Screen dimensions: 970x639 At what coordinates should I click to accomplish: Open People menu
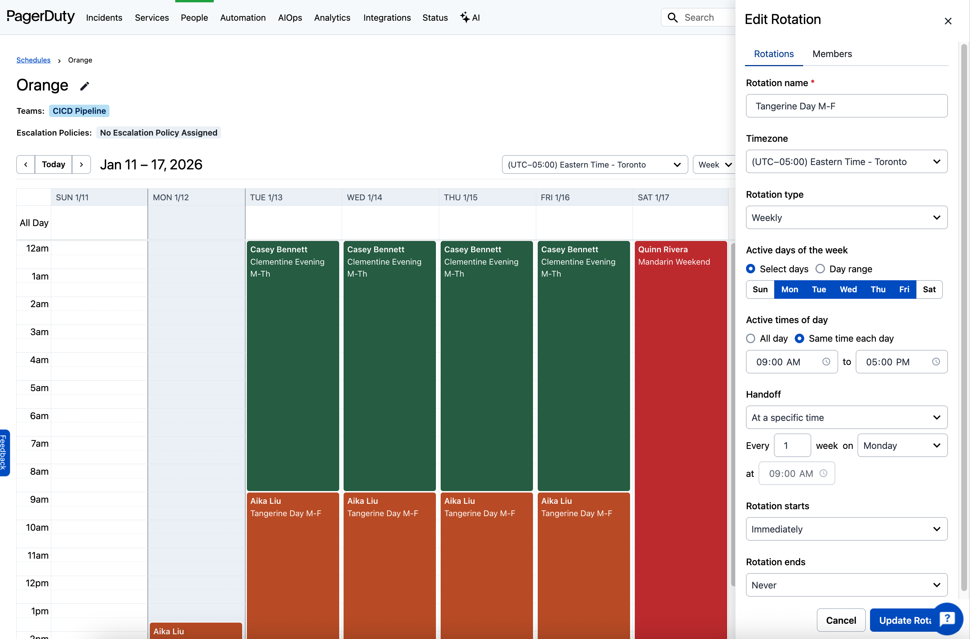click(194, 17)
